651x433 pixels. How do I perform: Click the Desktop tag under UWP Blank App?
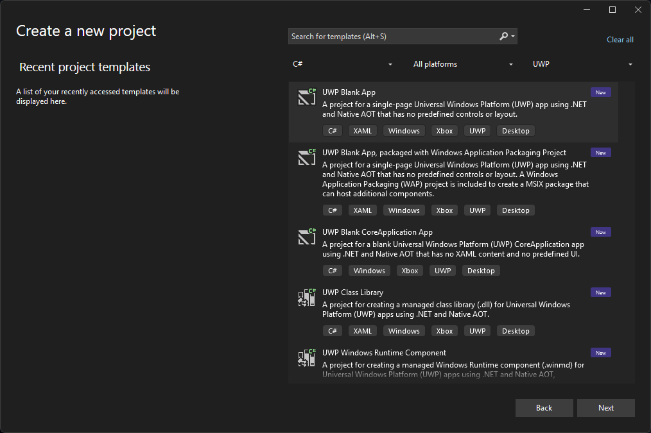[x=516, y=131]
